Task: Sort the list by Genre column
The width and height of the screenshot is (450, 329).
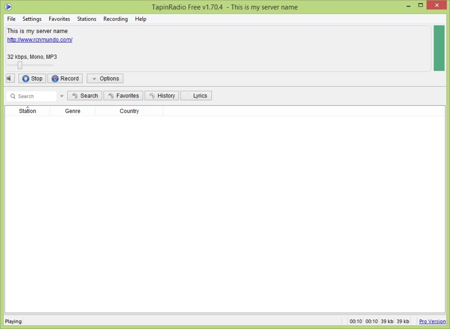Action: (x=73, y=111)
